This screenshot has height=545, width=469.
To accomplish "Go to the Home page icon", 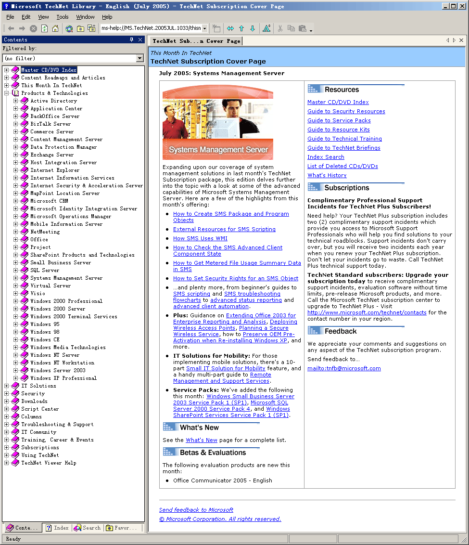I will 55,28.
